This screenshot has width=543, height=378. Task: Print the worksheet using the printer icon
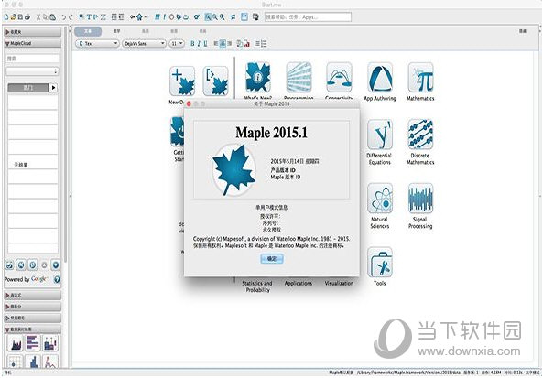[x=27, y=16]
